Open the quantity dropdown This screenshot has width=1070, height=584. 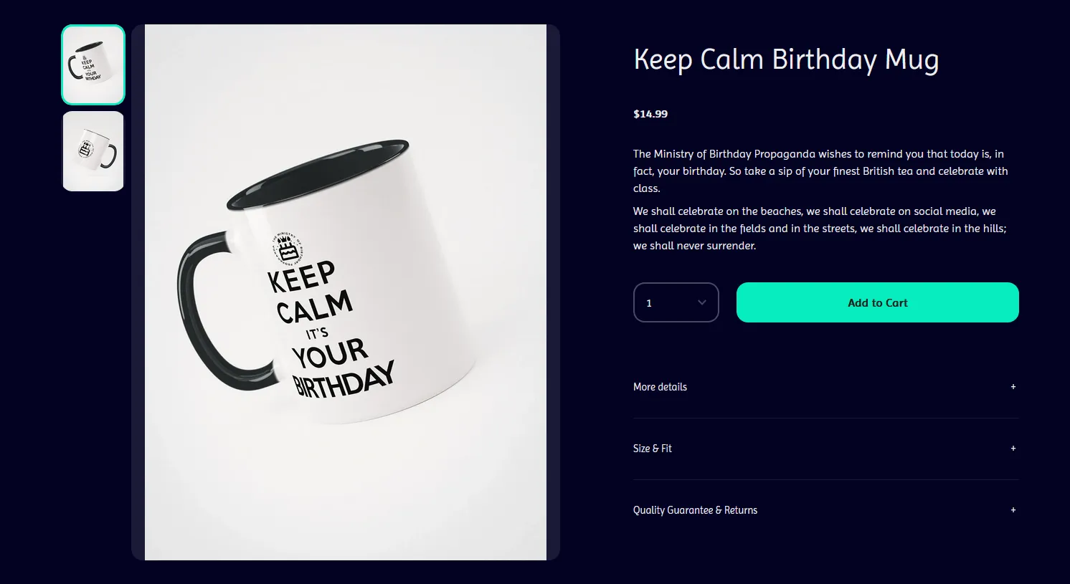click(x=676, y=302)
